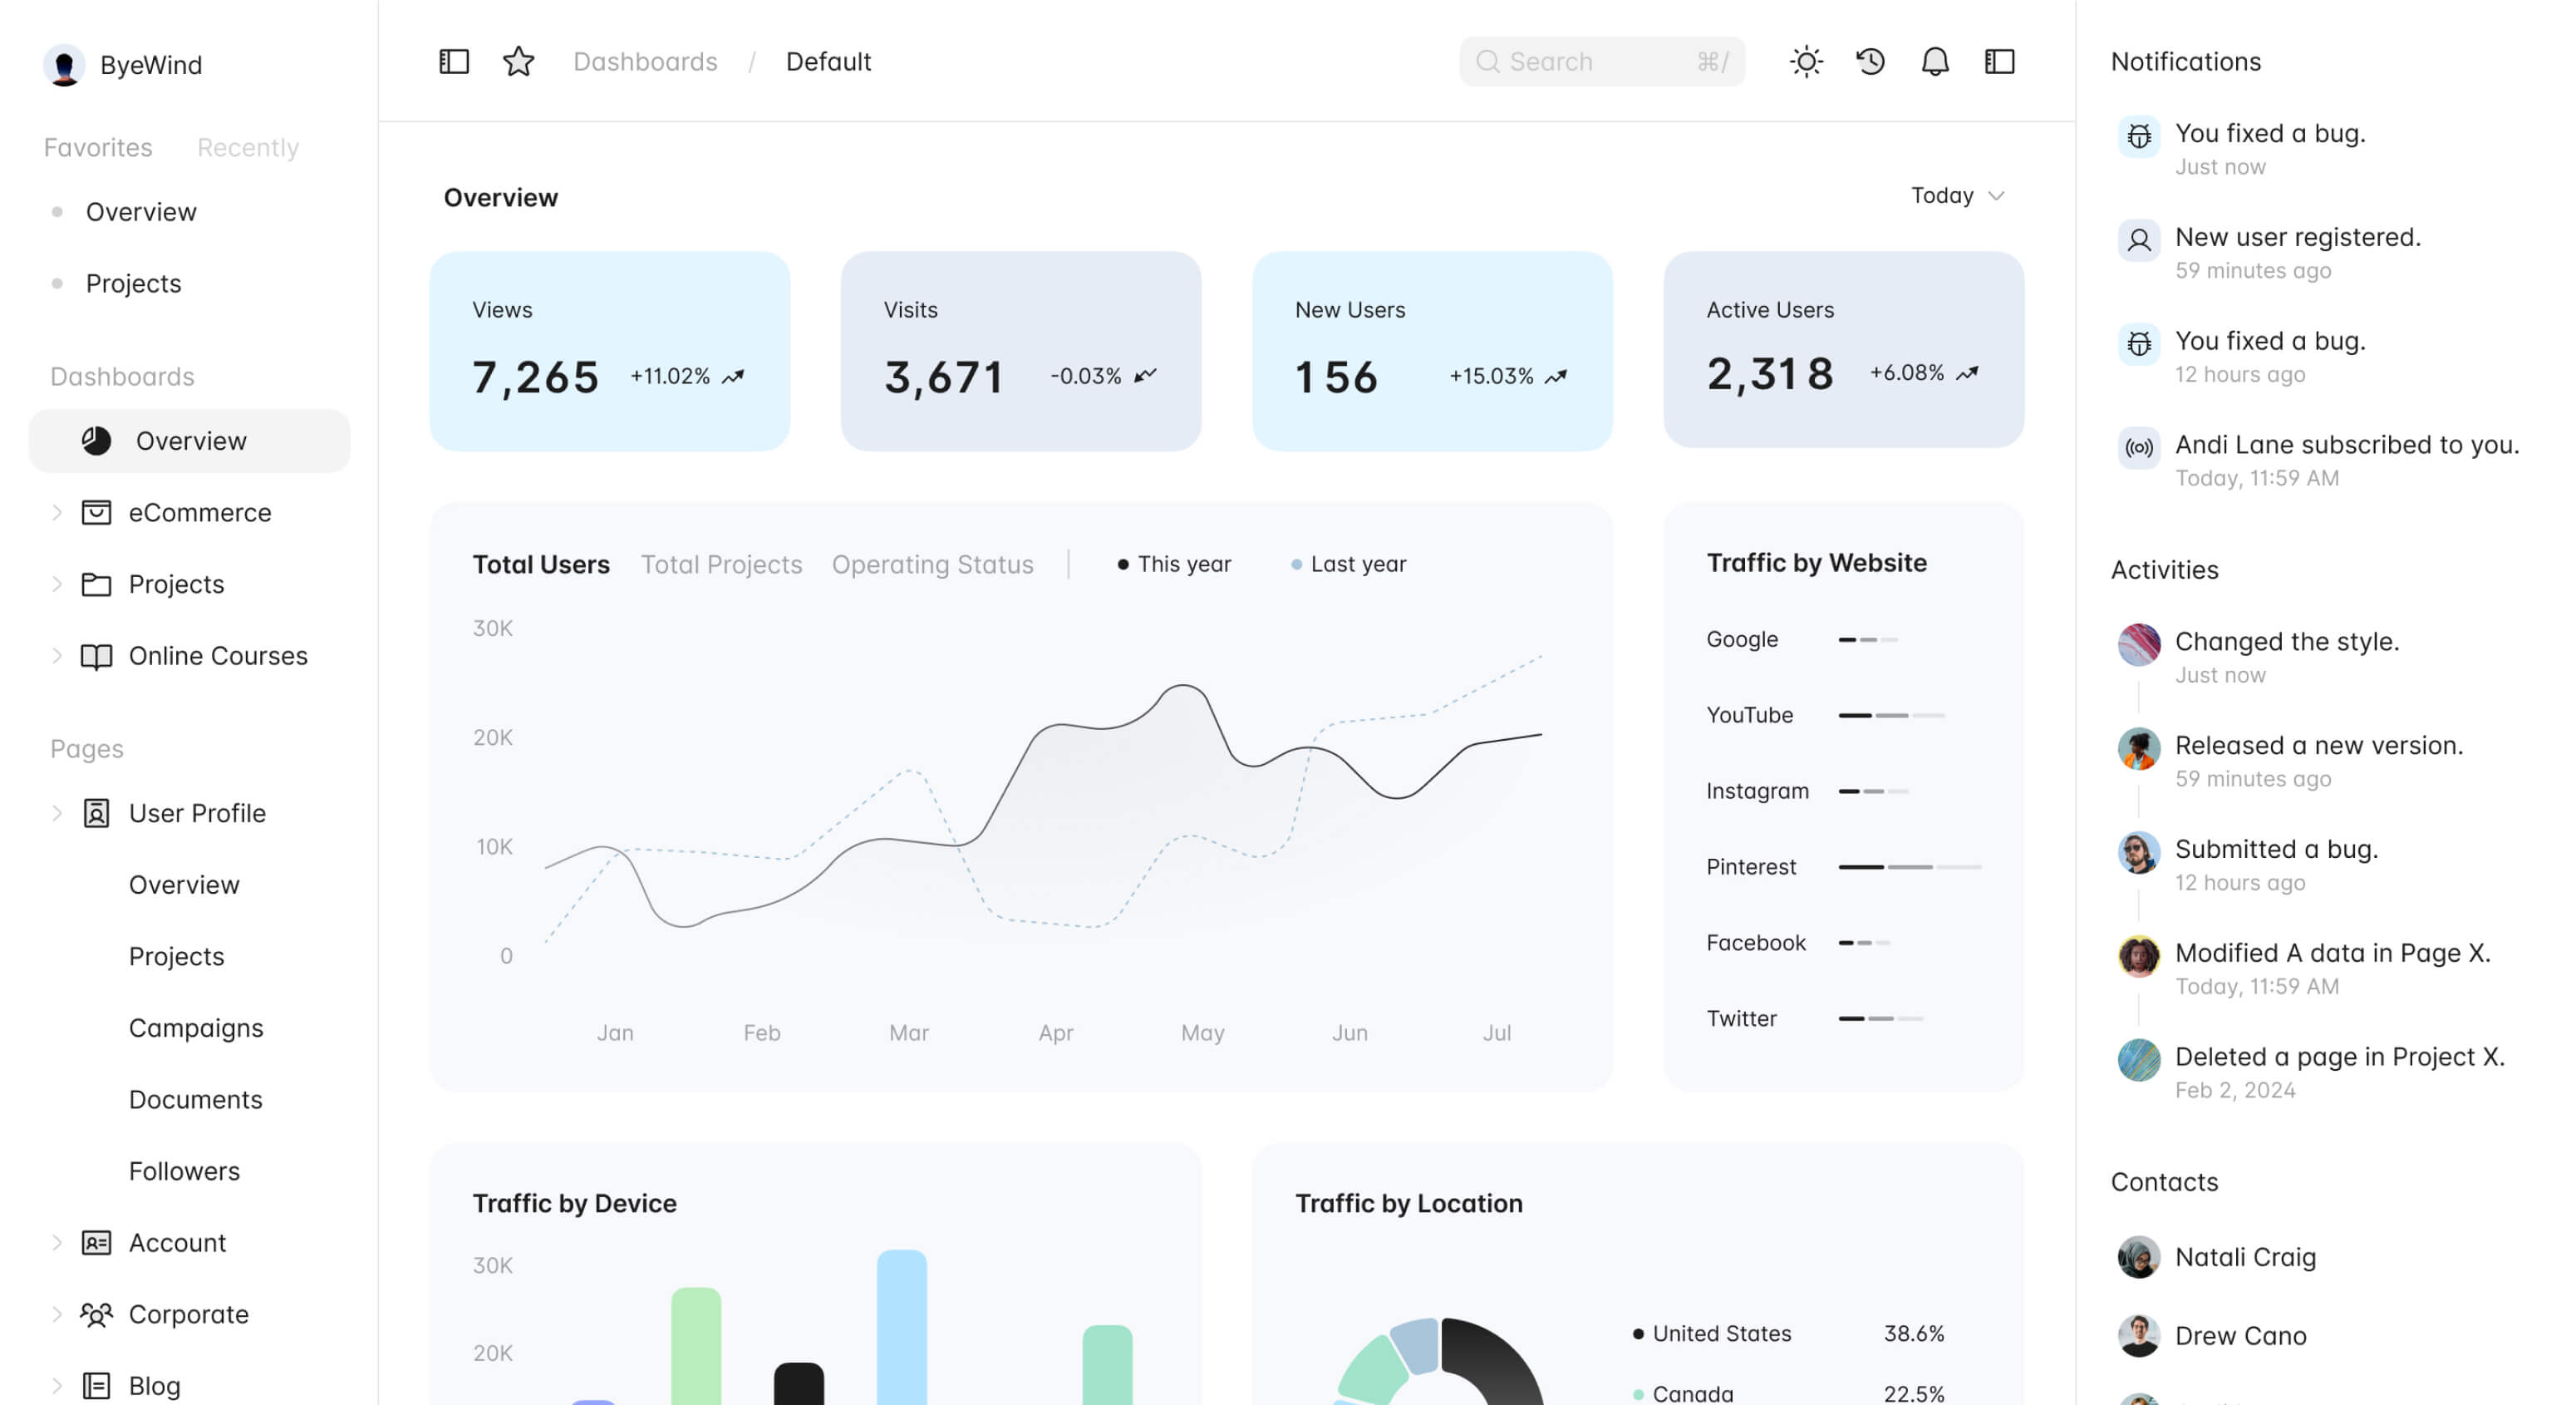
Task: Collapse the User Profile section chevron
Action: point(57,814)
